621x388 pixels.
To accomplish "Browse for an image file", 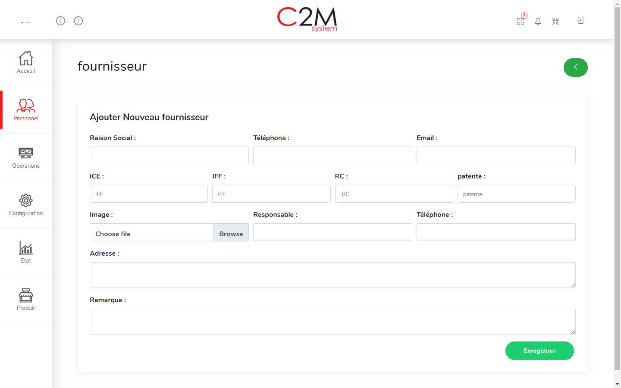I will point(231,233).
